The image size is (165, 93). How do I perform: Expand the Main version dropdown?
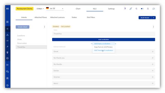click(40, 9)
